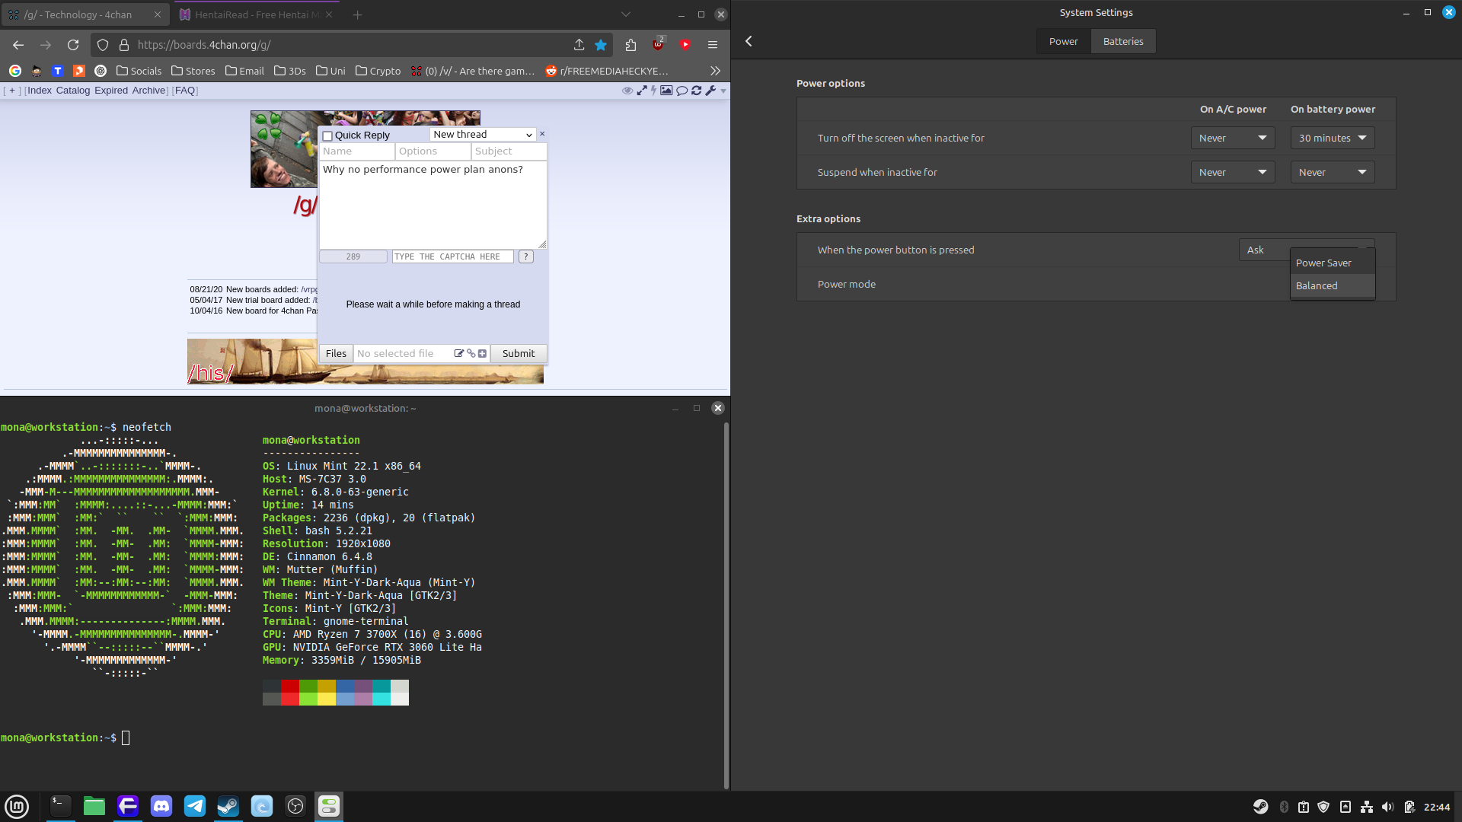Open the Catalog link in the 4chan header
Image resolution: width=1462 pixels, height=822 pixels.
coord(73,90)
